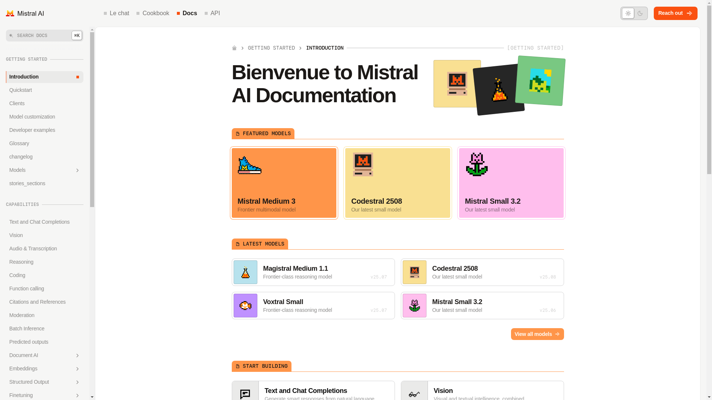Click the Mistral AI logo
The width and height of the screenshot is (712, 400).
(25, 13)
